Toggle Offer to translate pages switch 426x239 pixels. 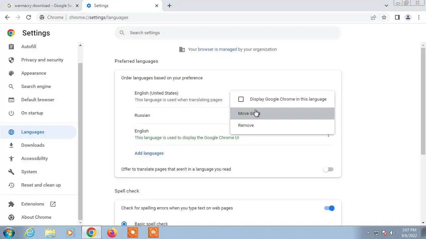click(x=328, y=170)
